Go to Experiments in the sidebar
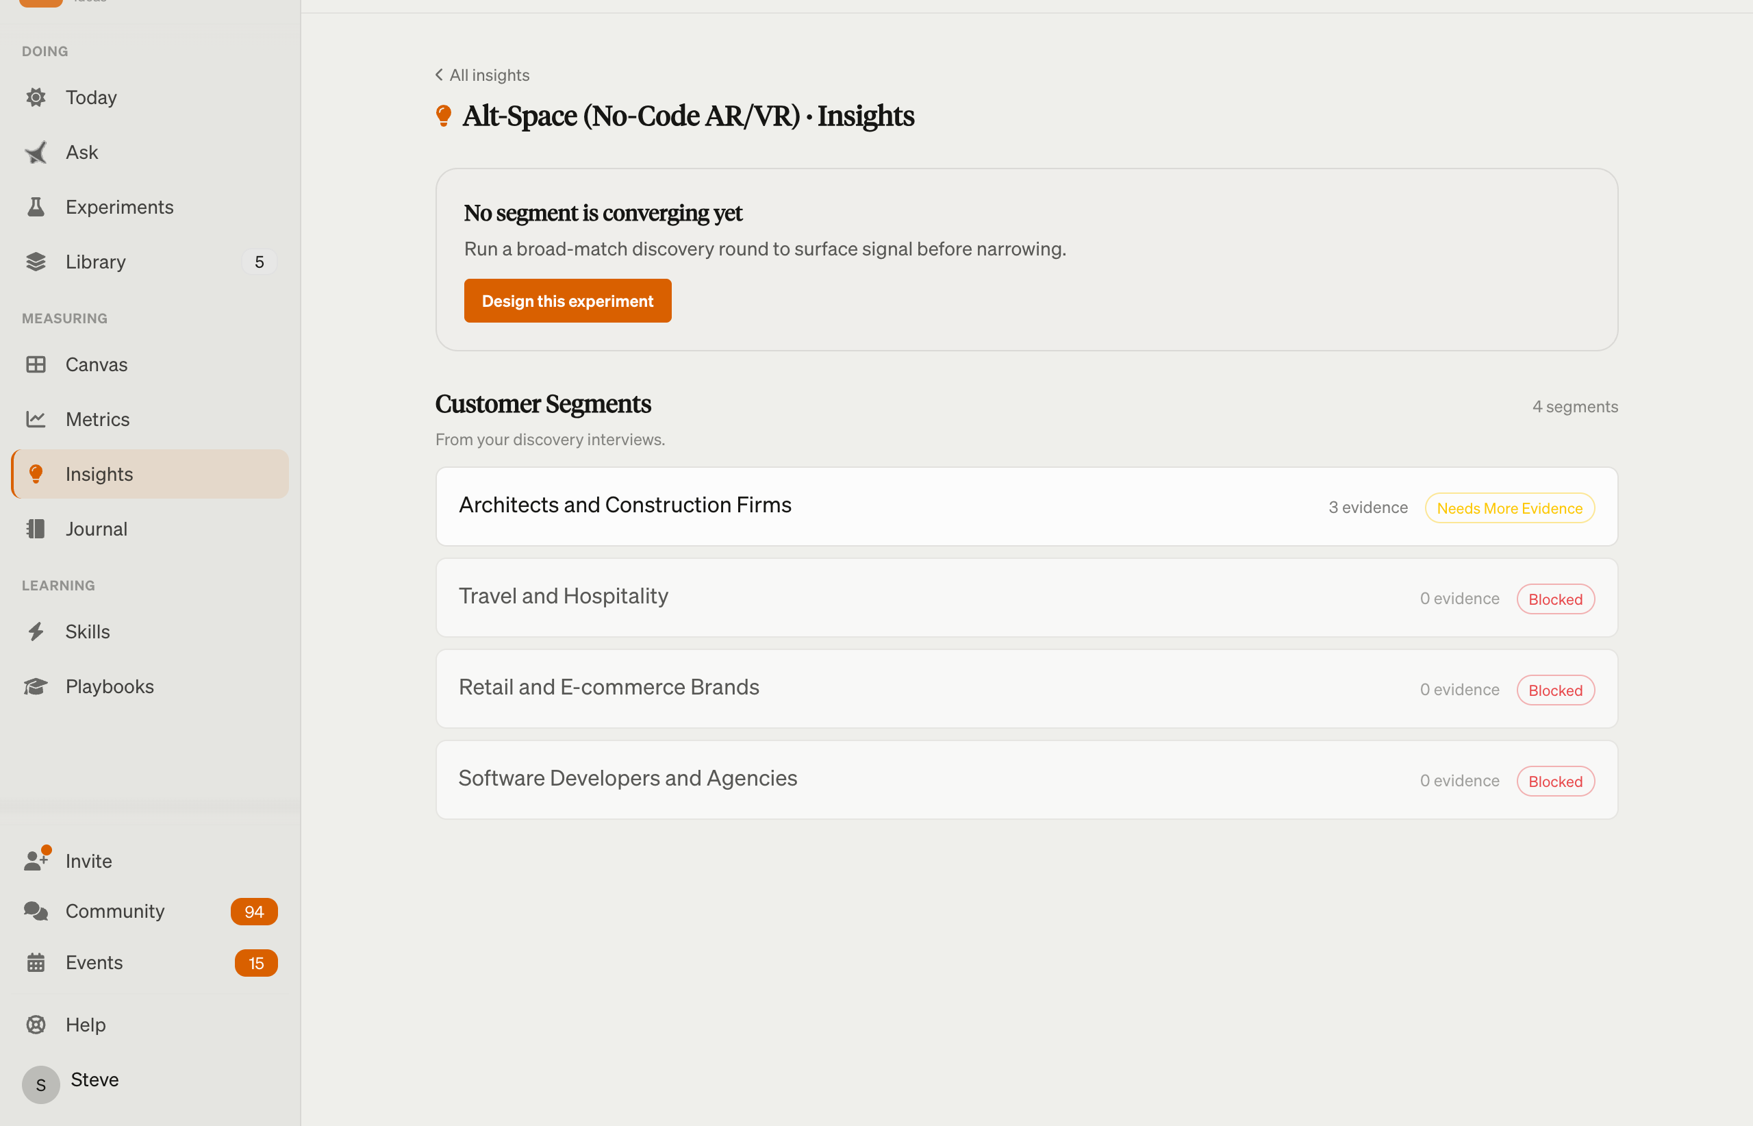Image resolution: width=1753 pixels, height=1126 pixels. (150, 207)
